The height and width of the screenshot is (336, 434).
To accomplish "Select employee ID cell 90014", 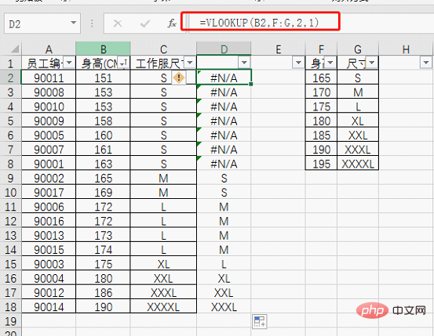I will click(49, 307).
